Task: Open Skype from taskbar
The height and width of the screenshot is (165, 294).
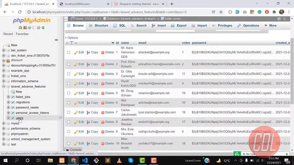Action: point(130,160)
